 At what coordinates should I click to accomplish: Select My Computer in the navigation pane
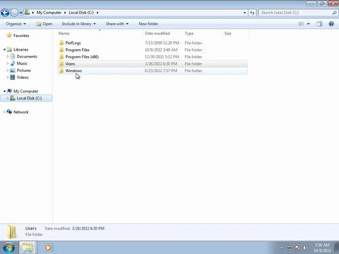click(26, 91)
